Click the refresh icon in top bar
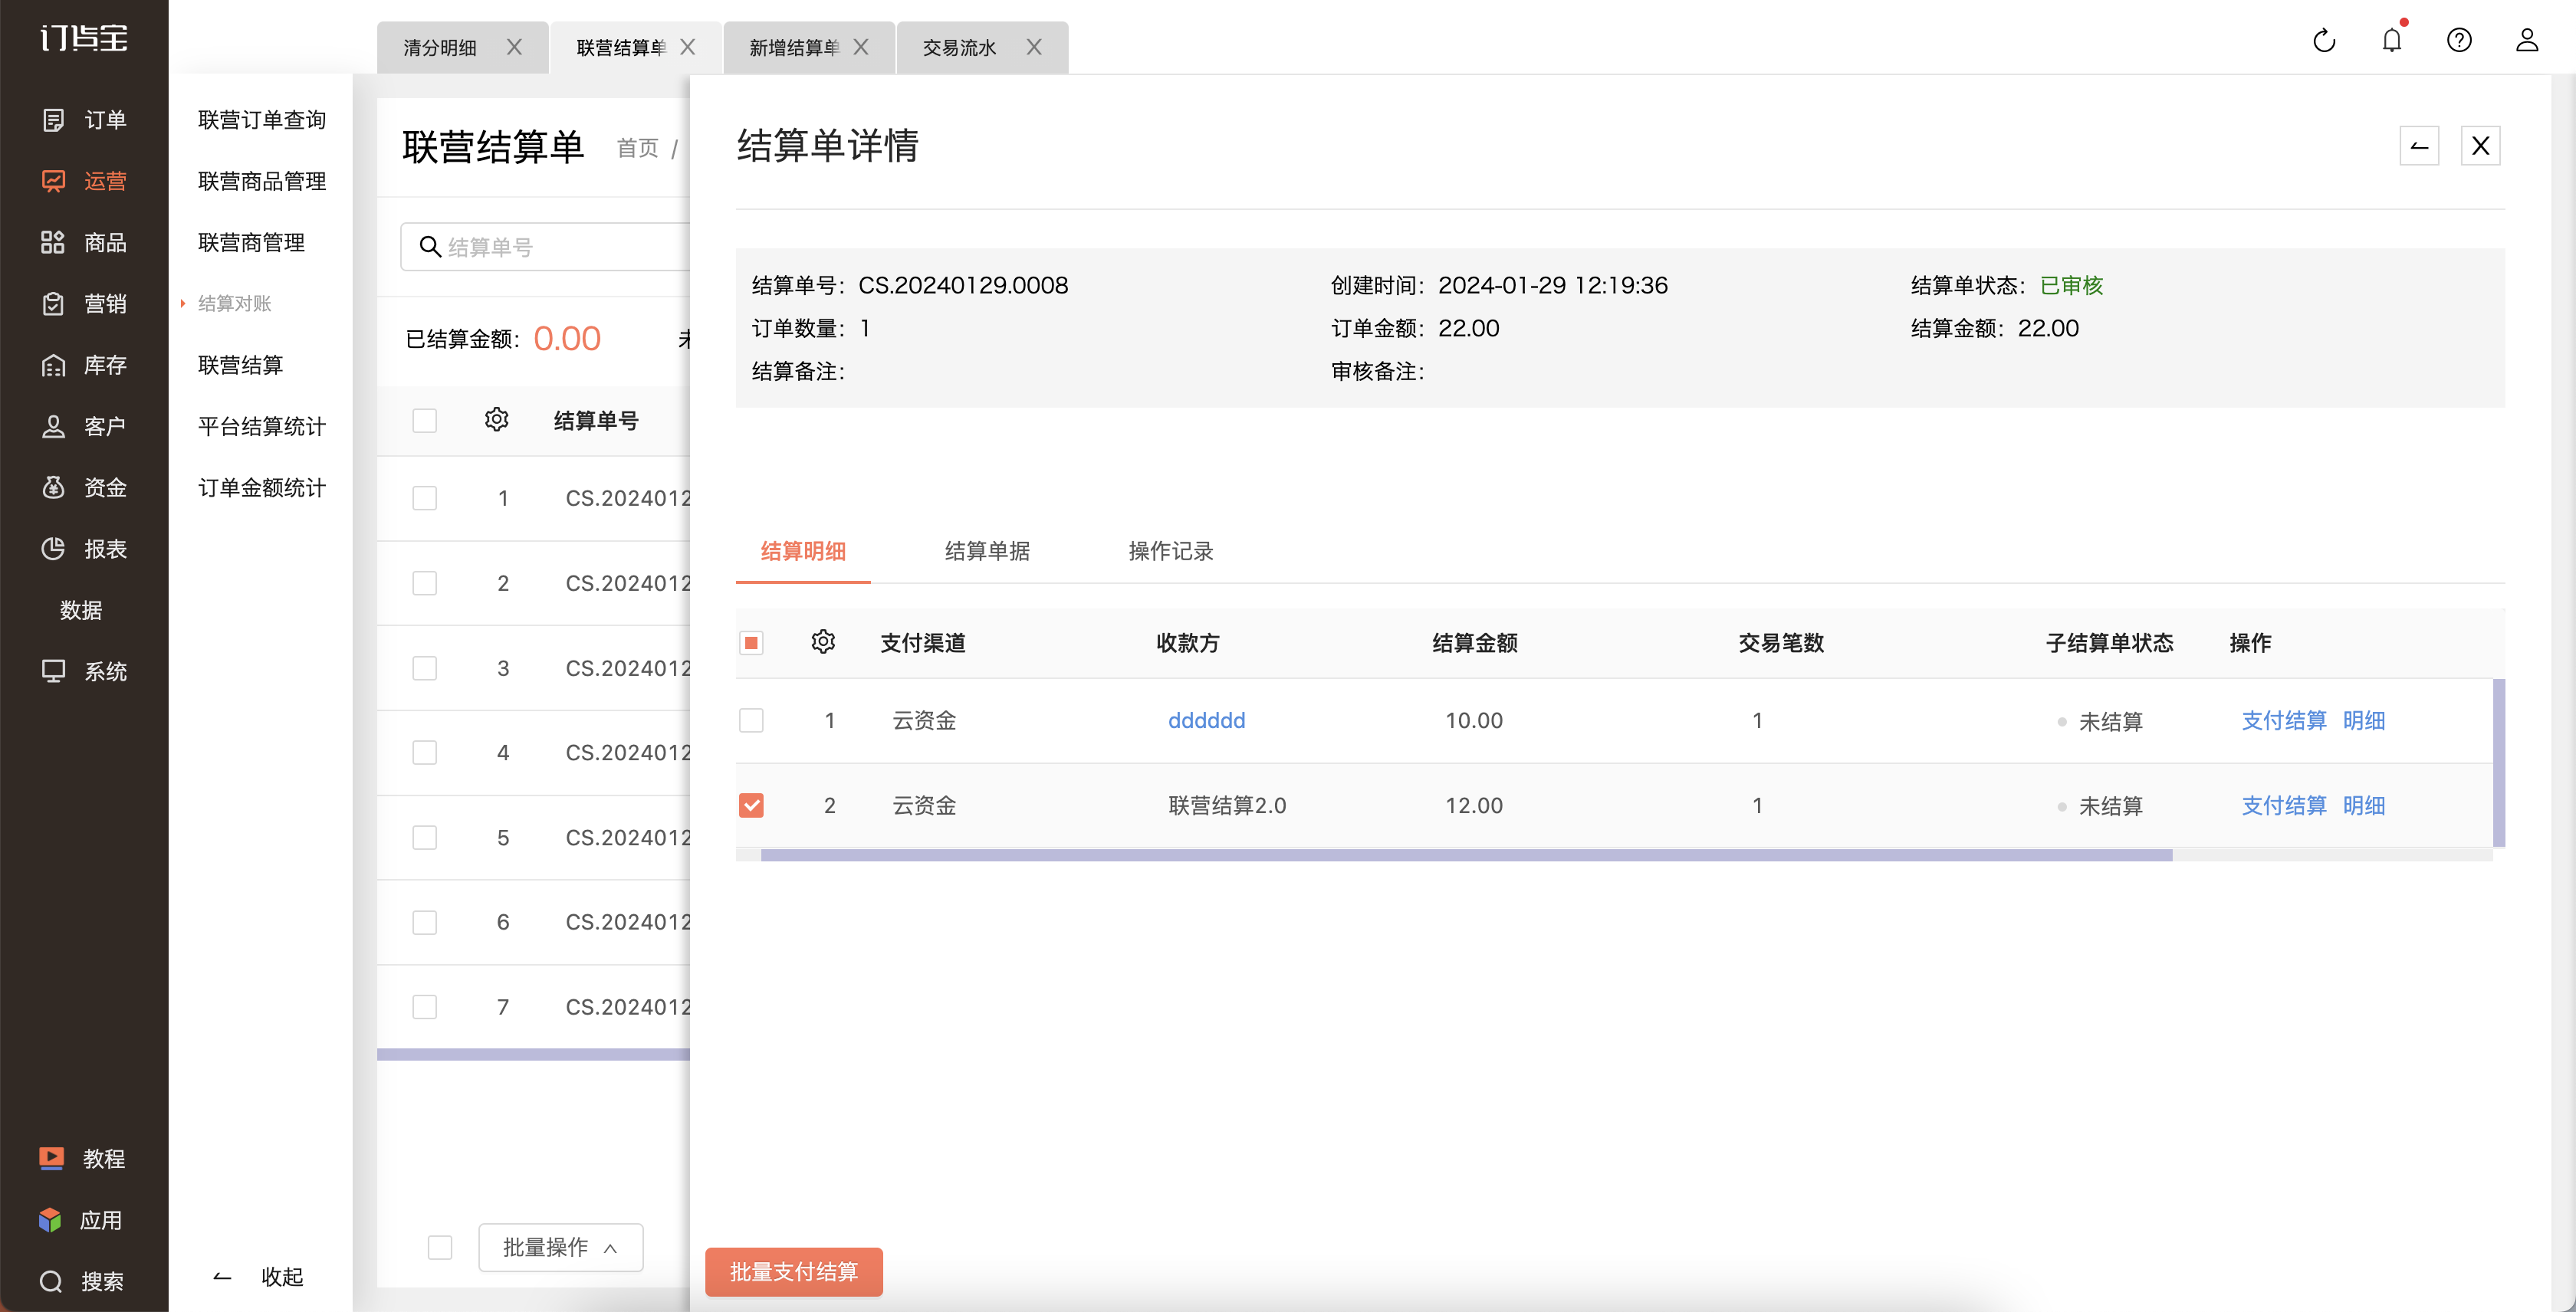Viewport: 2576px width, 1312px height. point(2324,40)
